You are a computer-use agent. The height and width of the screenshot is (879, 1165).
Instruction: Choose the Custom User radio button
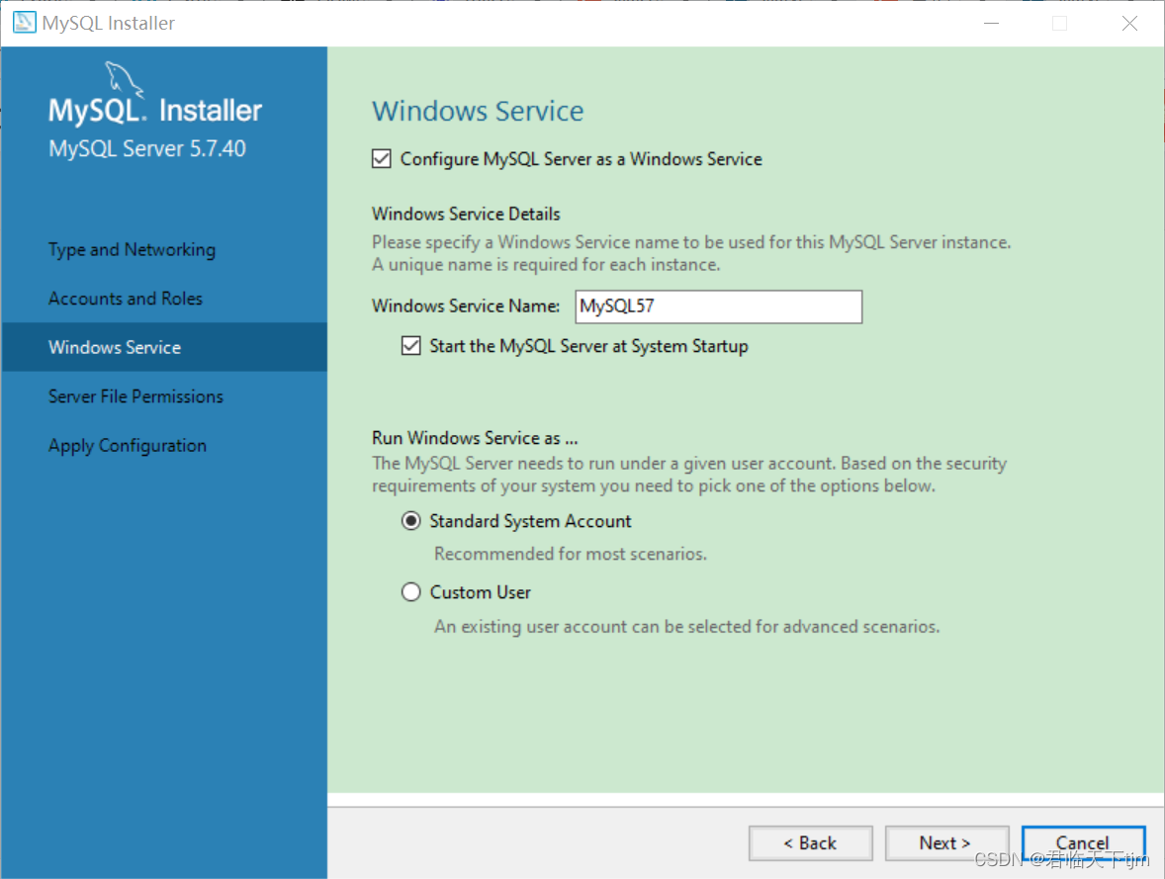(x=410, y=592)
